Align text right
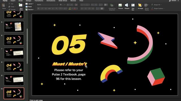181x101 pixels. [89, 8]
